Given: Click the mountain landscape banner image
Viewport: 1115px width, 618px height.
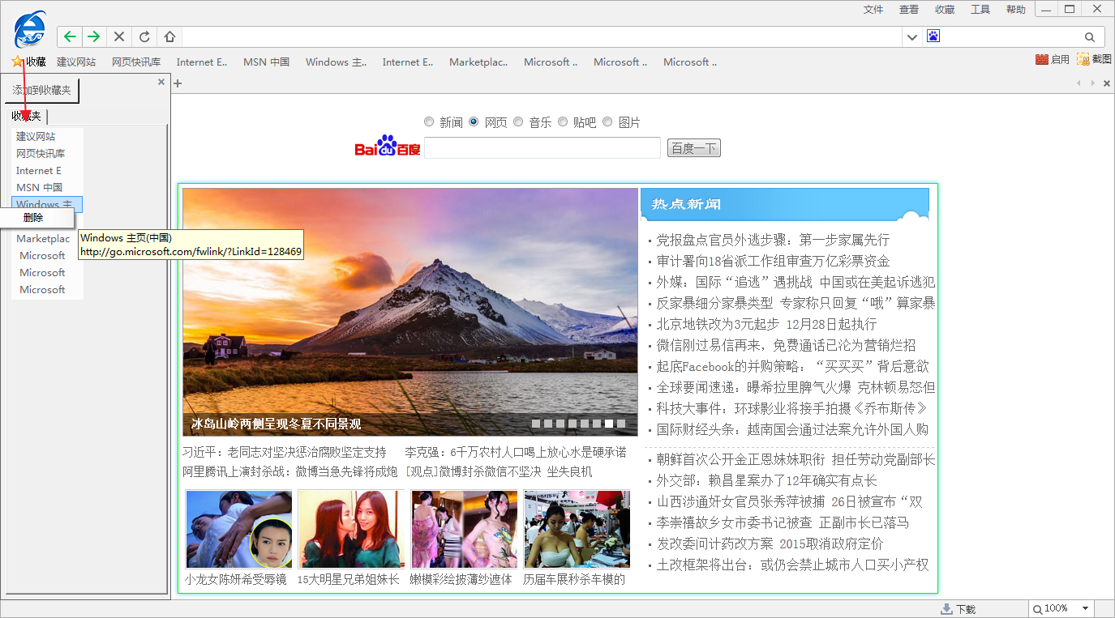Looking at the screenshot, I should (410, 313).
